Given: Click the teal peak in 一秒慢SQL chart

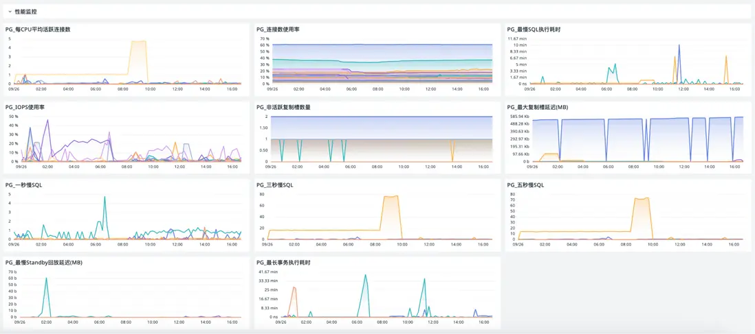Looking at the screenshot, I should (x=105, y=198).
